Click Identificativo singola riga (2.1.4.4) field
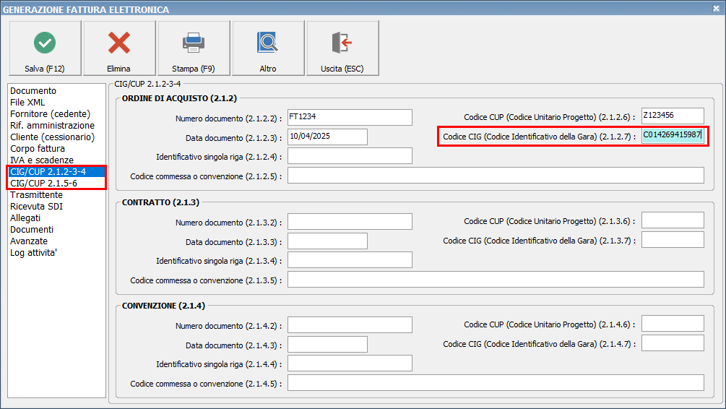 (x=350, y=363)
